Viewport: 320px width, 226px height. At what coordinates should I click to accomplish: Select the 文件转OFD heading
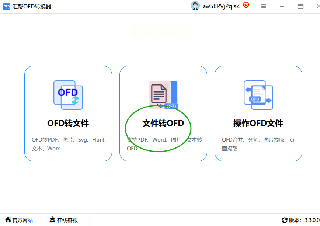coord(163,123)
